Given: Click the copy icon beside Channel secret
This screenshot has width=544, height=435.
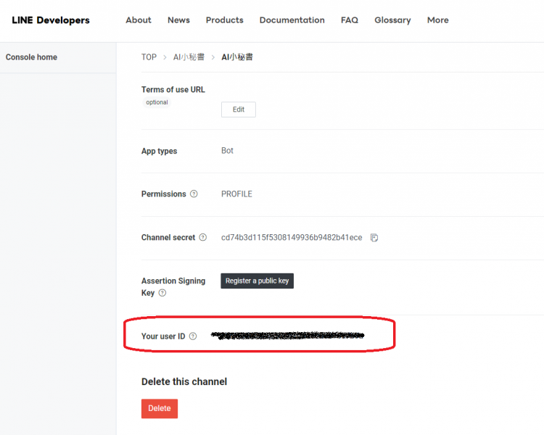Looking at the screenshot, I should pos(374,238).
